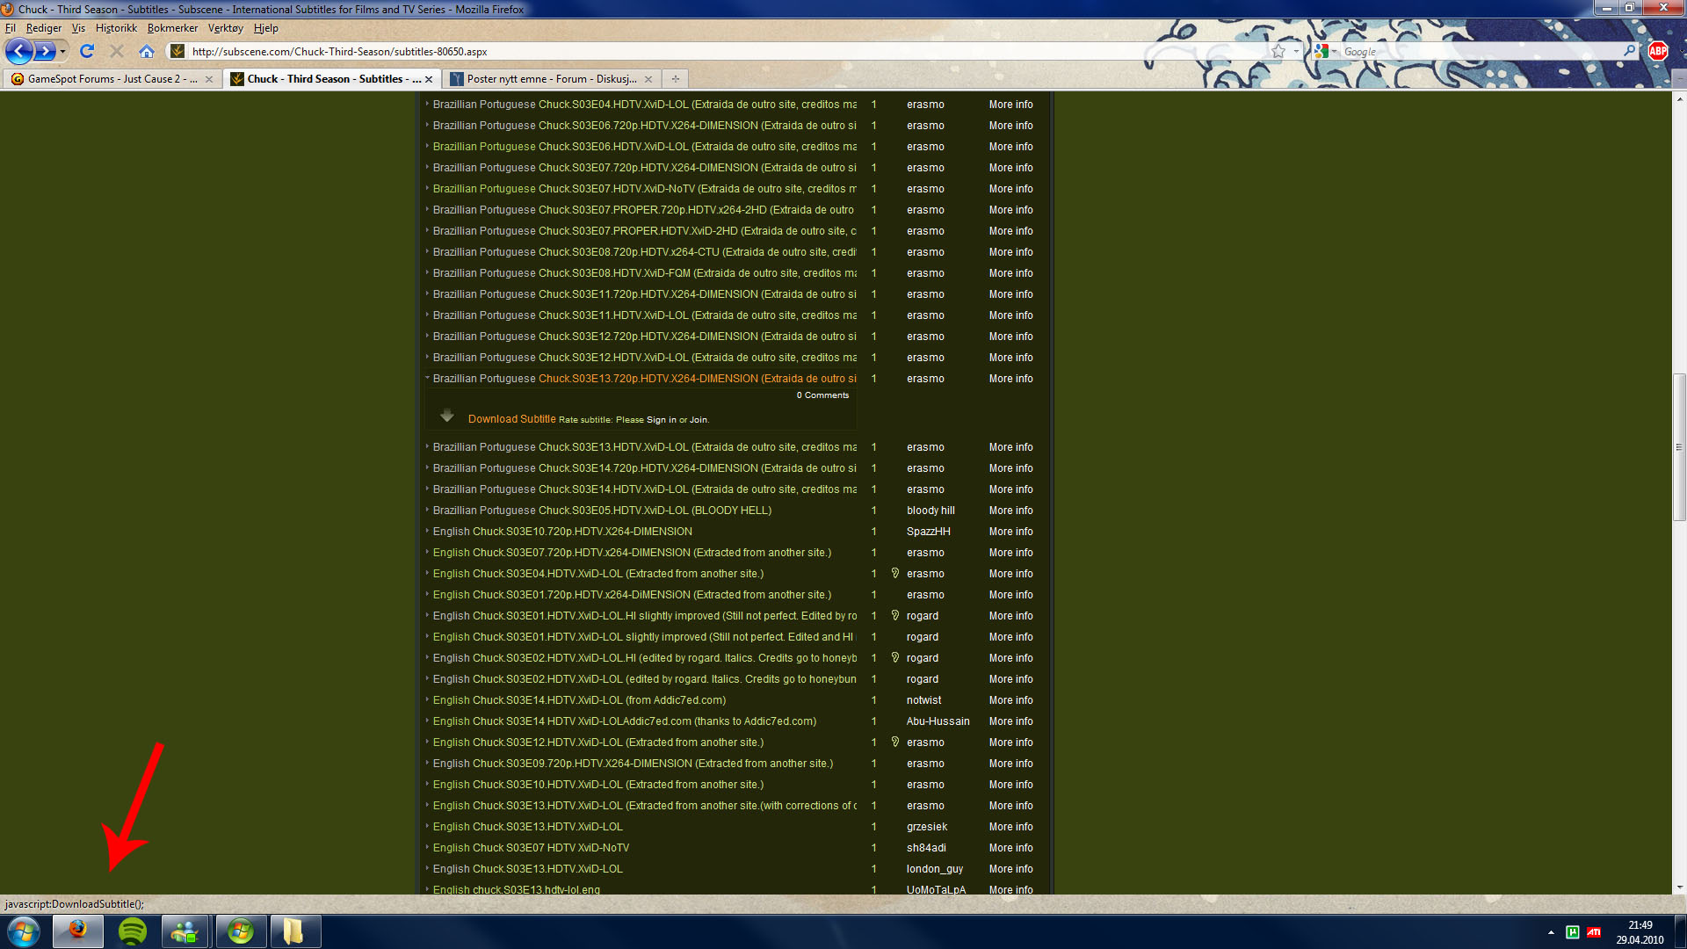Open a new tab with the plus button
Screen dimensions: 1687x949
tap(675, 78)
